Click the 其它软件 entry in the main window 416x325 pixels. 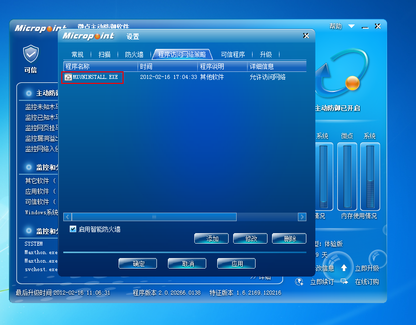40,181
